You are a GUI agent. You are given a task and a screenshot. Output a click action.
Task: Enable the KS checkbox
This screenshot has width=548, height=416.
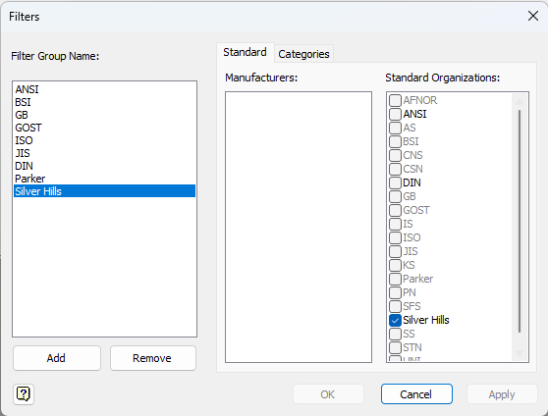click(x=395, y=265)
